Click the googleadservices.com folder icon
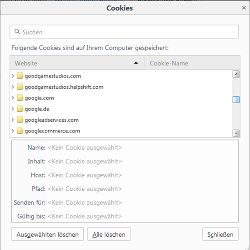 [x=20, y=120]
